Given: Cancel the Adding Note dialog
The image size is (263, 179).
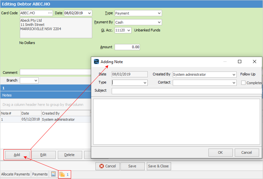Looking at the screenshot, I should coord(247,152).
